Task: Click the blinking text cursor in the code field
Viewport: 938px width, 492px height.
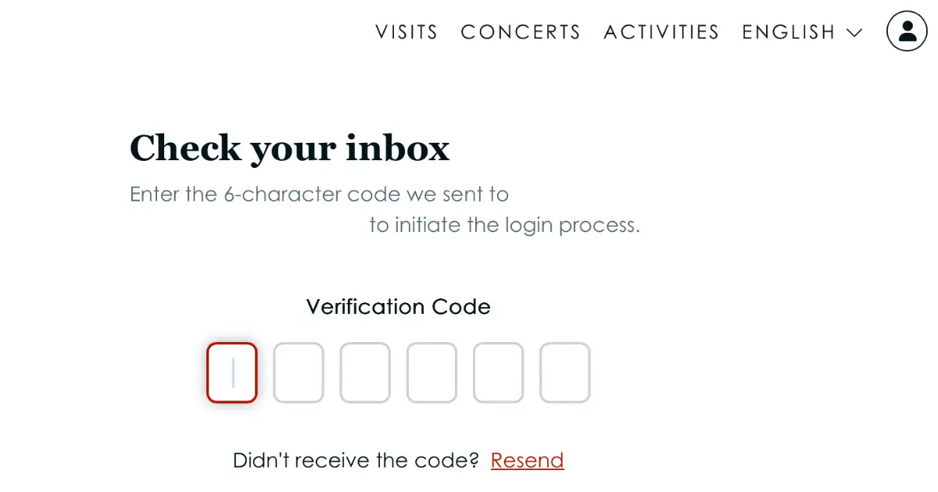Action: (232, 373)
